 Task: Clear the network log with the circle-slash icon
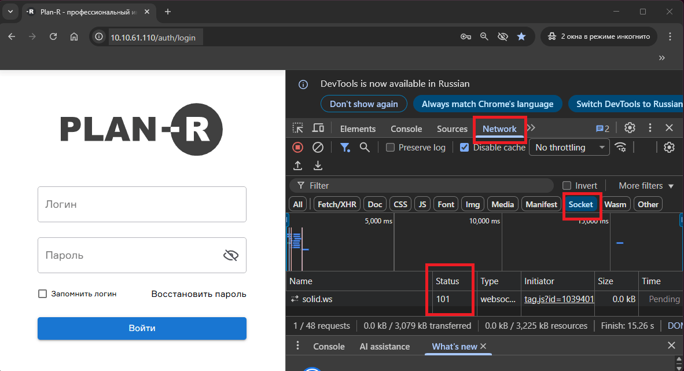click(317, 147)
